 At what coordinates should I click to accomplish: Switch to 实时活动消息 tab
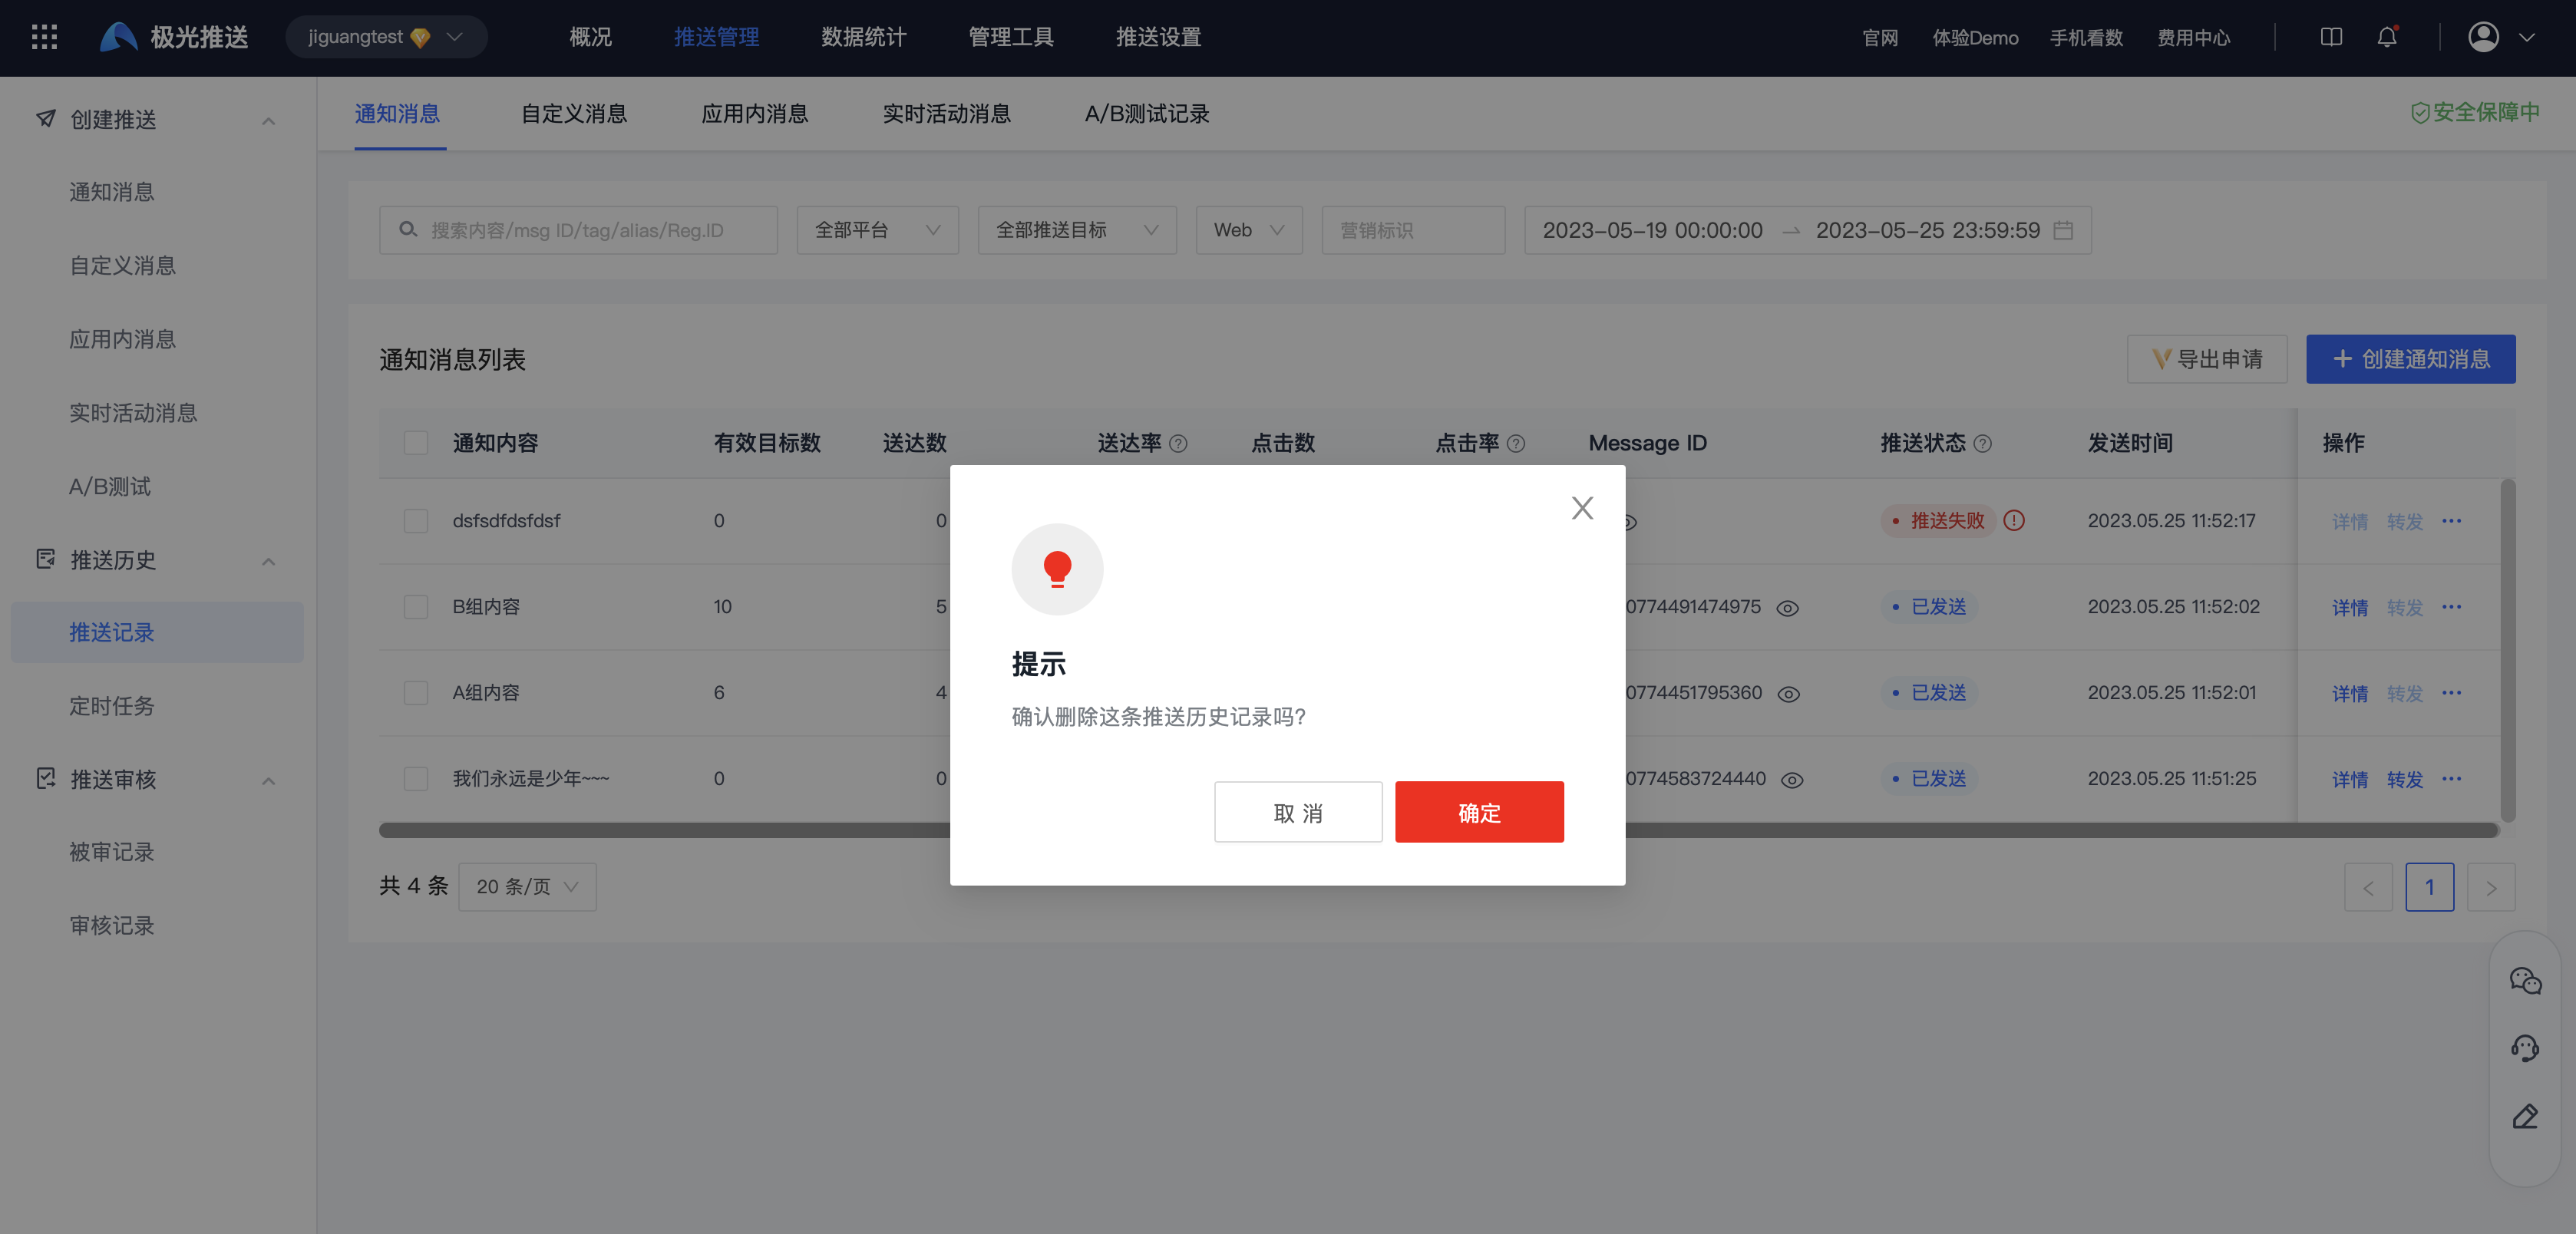pos(946,114)
